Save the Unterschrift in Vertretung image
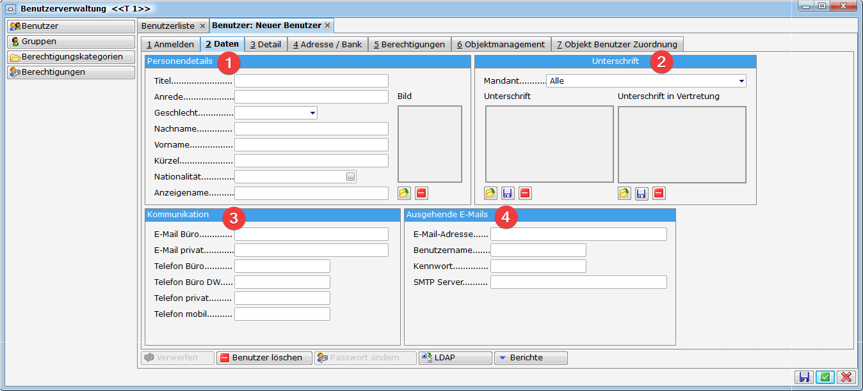Image resolution: width=863 pixels, height=391 pixels. pyautogui.click(x=641, y=193)
